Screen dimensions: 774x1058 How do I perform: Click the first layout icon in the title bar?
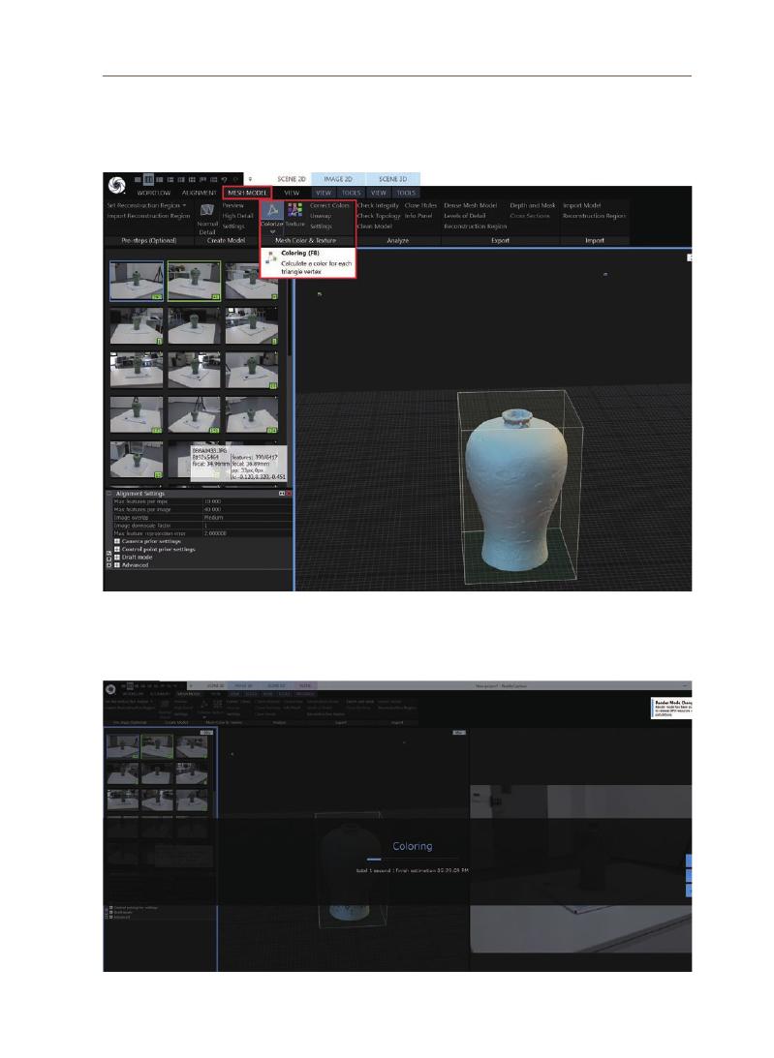pyautogui.click(x=138, y=179)
